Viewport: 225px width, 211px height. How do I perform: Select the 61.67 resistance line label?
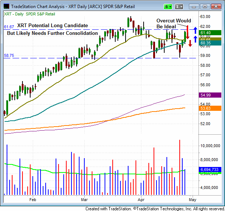point(9,27)
